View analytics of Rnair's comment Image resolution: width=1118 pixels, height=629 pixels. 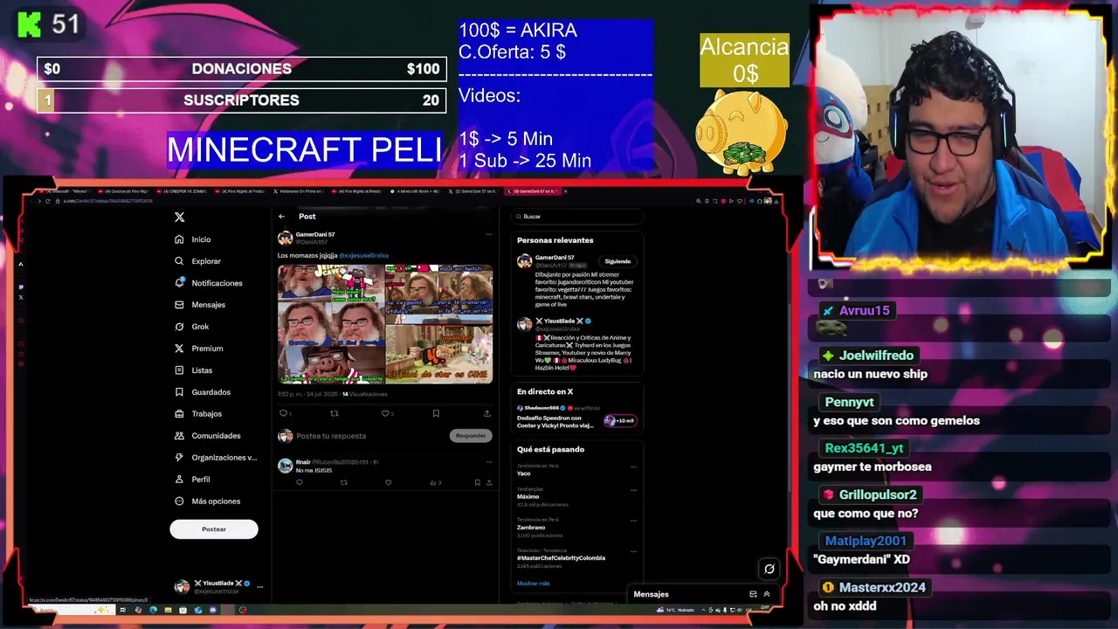tap(434, 482)
